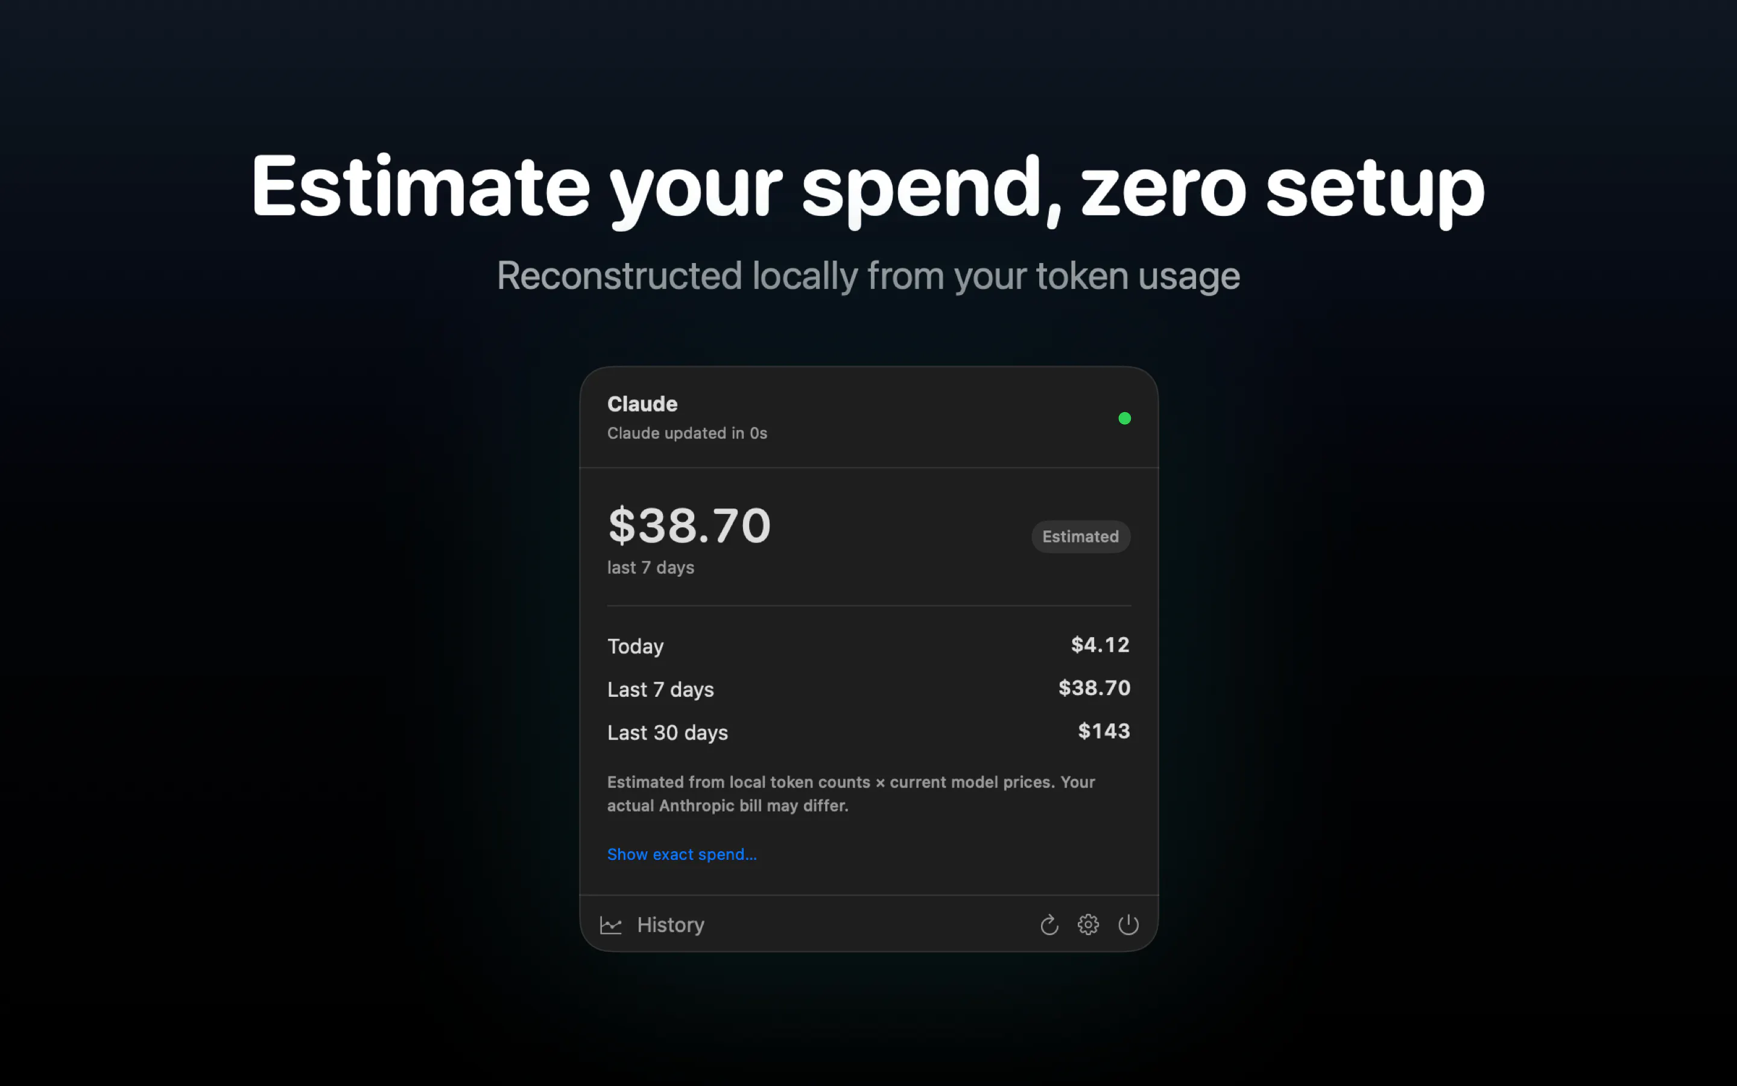Viewport: 1737px width, 1086px height.
Task: Click the Estimated badge
Action: [1080, 536]
